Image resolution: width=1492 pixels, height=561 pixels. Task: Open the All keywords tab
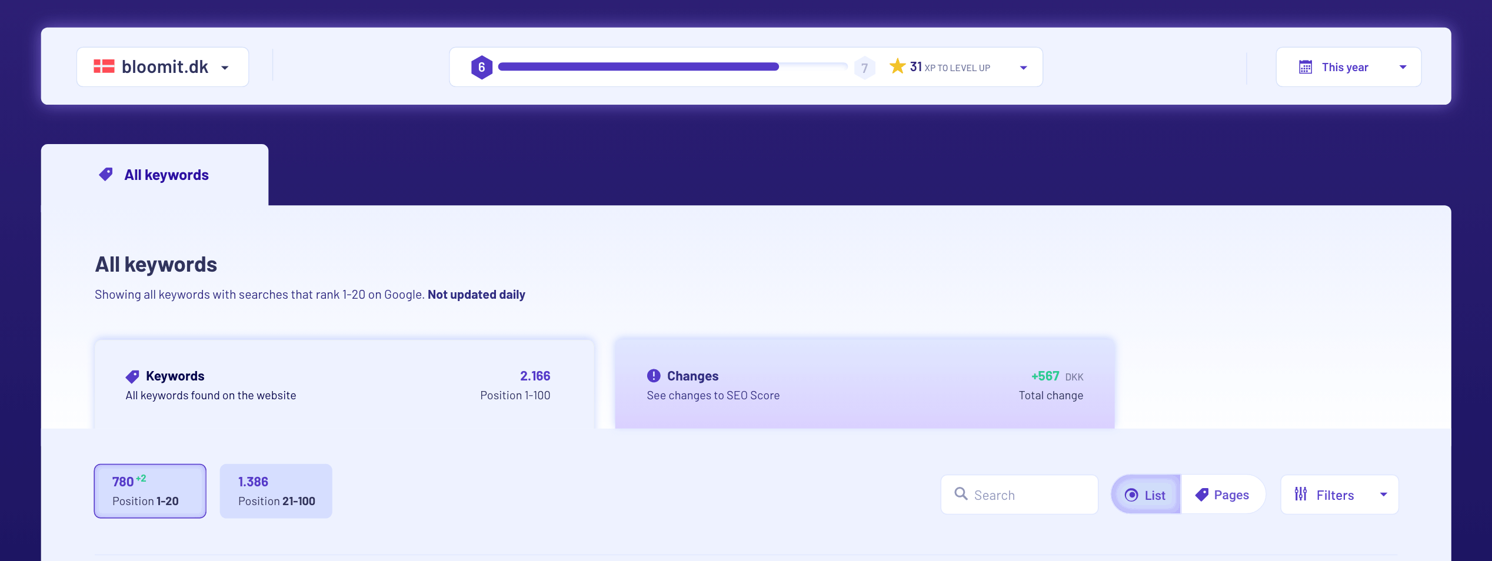155,175
